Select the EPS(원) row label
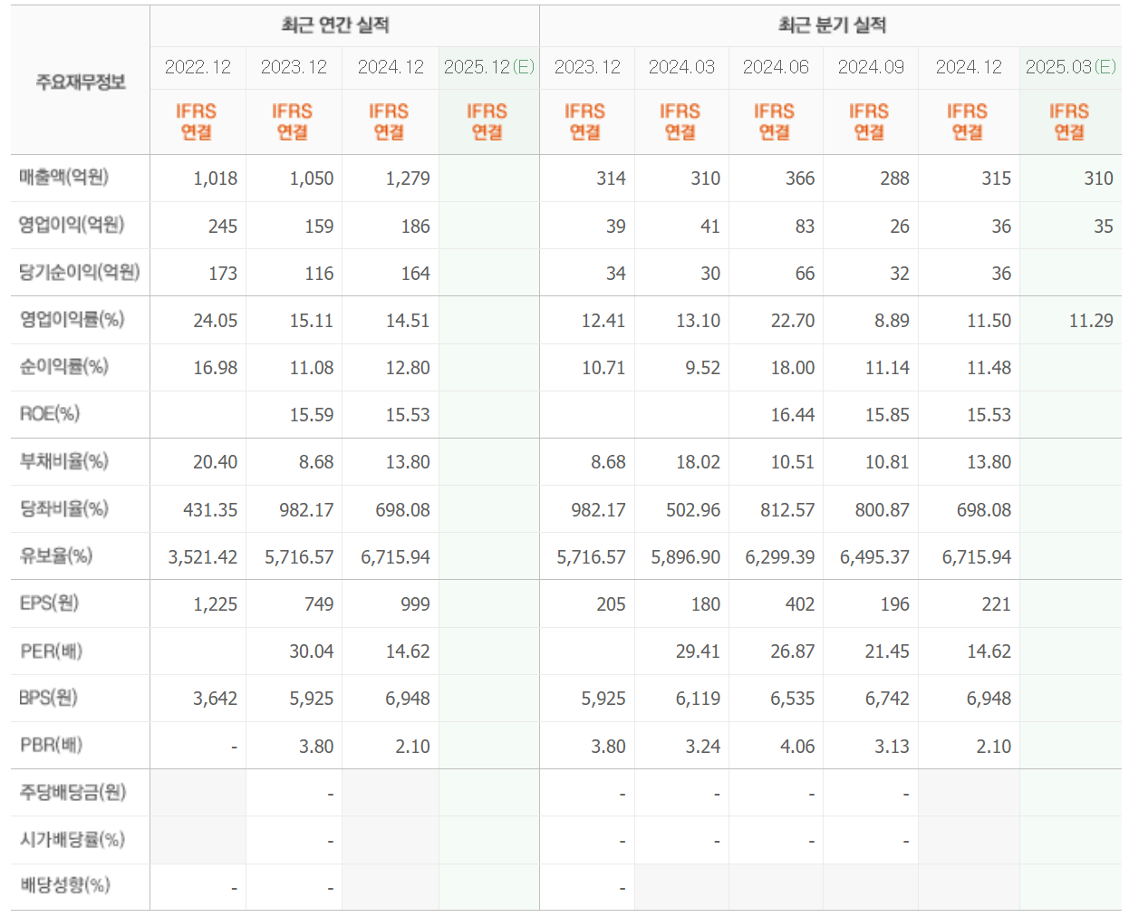Image resolution: width=1129 pixels, height=917 pixels. click(x=50, y=603)
